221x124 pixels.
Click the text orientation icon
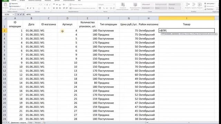(x=64, y=4)
